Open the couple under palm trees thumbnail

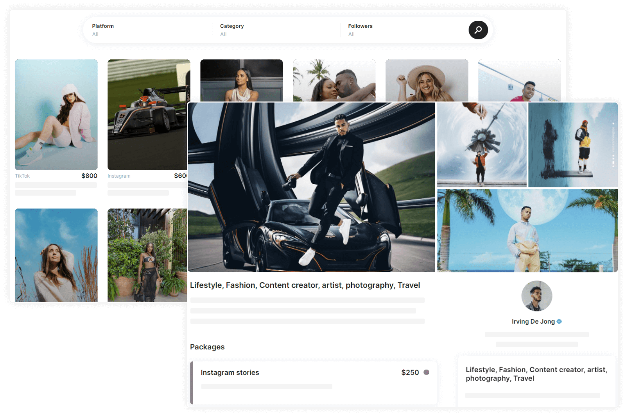pyautogui.click(x=334, y=80)
